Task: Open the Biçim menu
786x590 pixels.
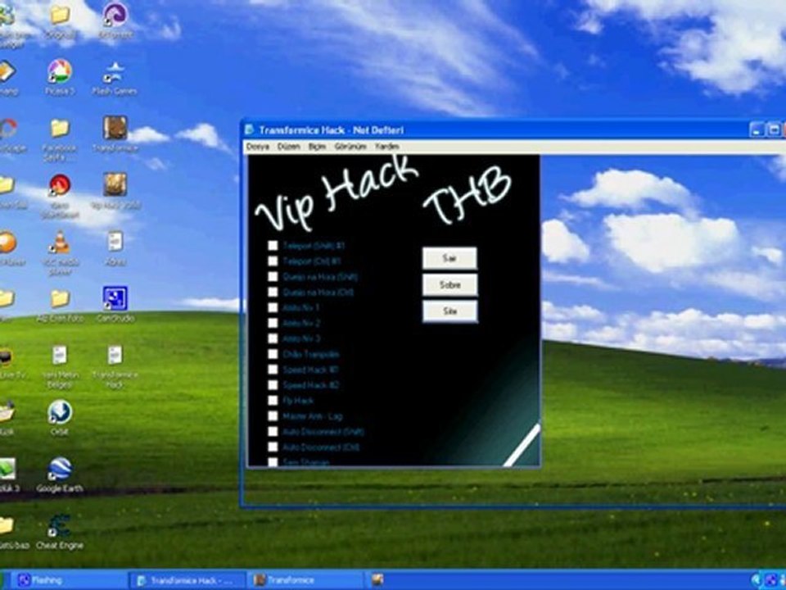Action: [x=317, y=147]
